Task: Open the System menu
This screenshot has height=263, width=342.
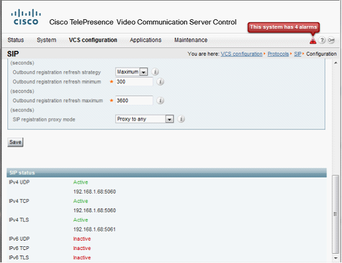Action: [47, 40]
